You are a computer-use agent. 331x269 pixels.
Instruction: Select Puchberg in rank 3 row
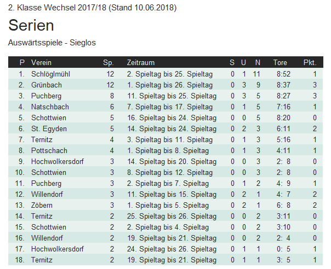pos(46,96)
